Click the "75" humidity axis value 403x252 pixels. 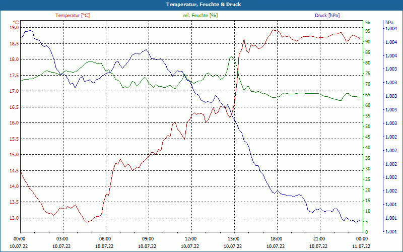(x=368, y=74)
